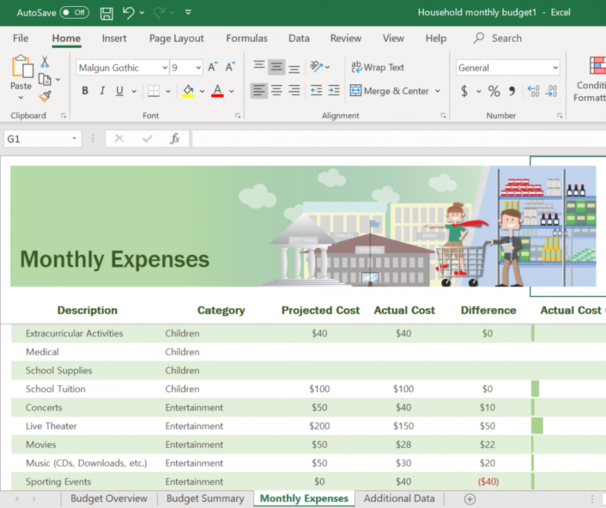Toggle Bold formatting
Viewport: 606px width, 508px height.
click(85, 91)
